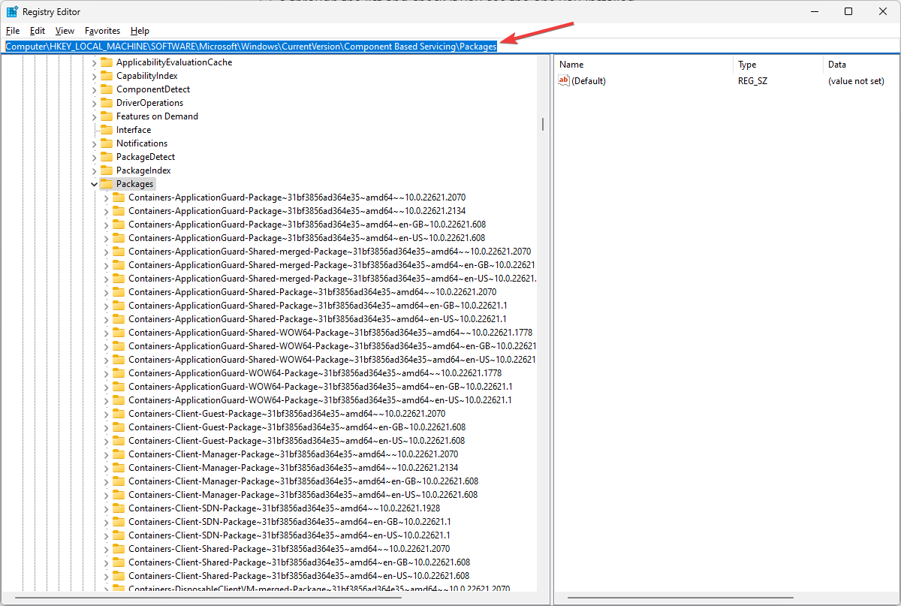901x606 pixels.
Task: Click folder icon of Client-Shared-Package en-GB 10.0.22621.608
Action: coord(119,562)
